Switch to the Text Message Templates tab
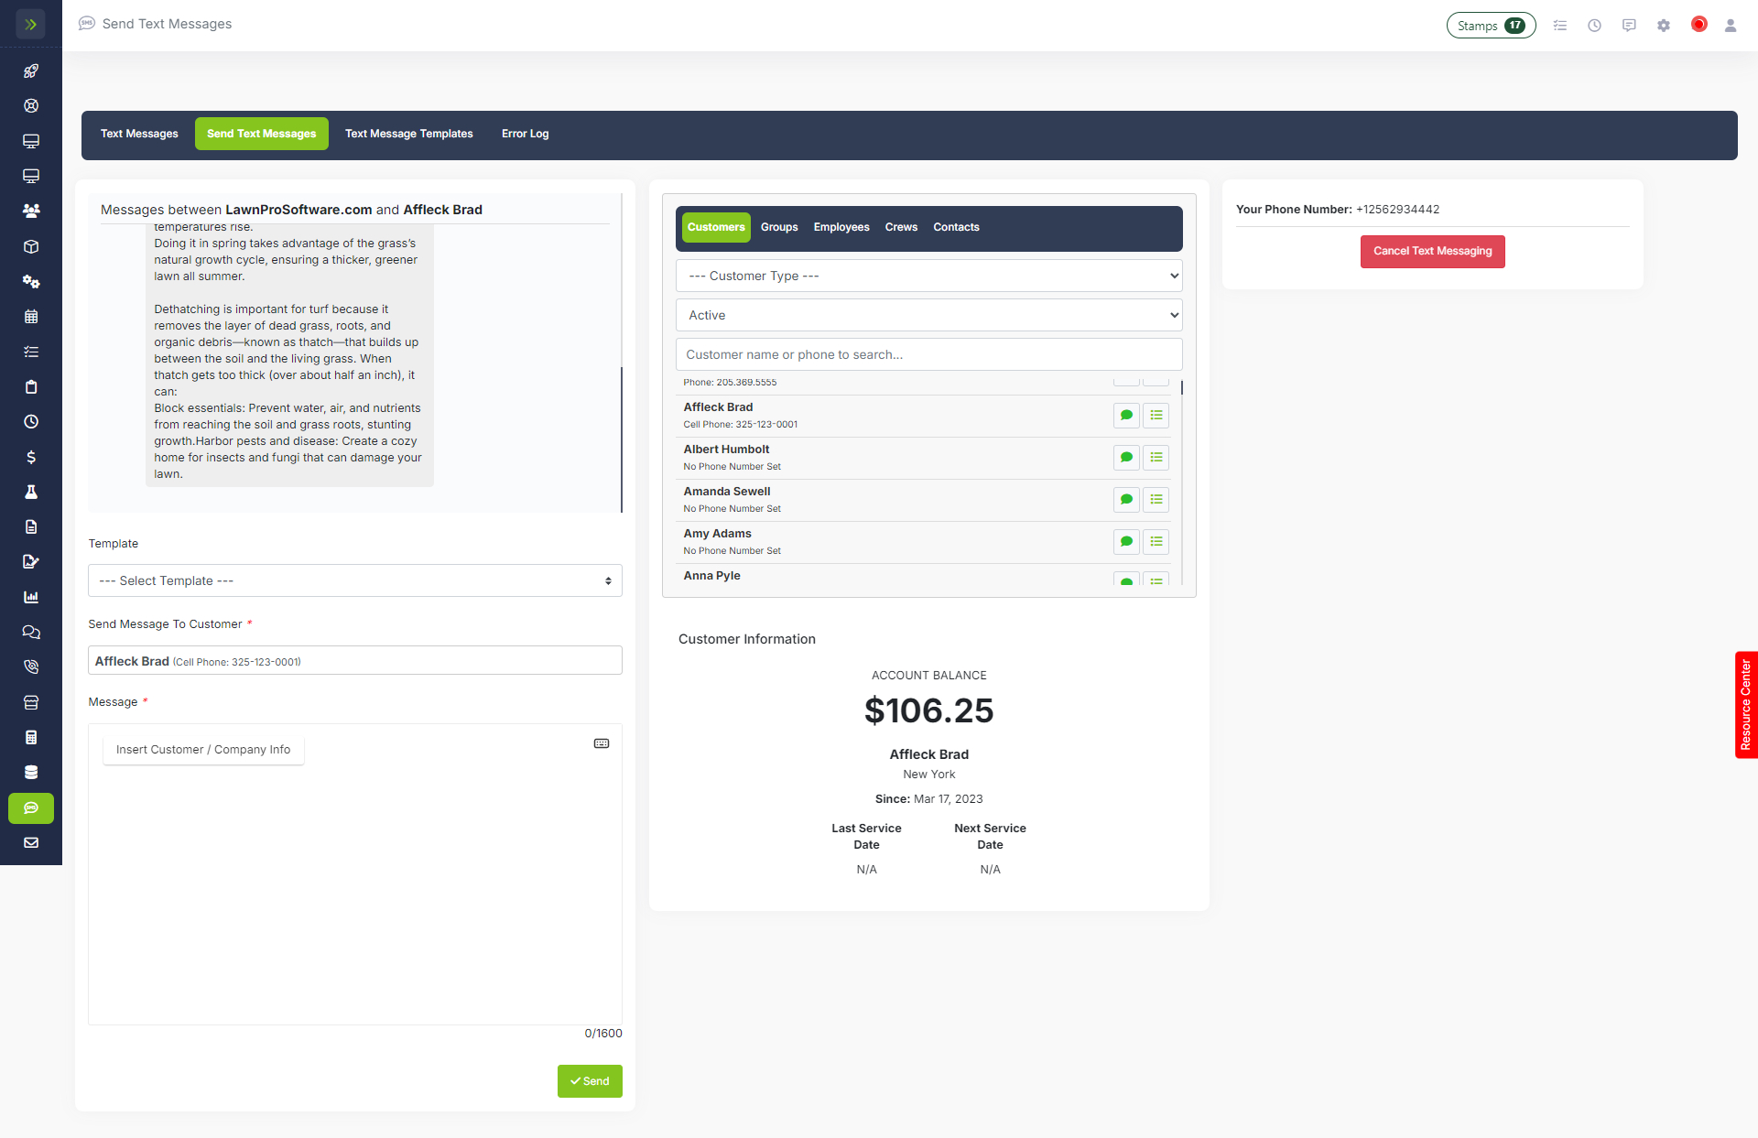1758x1138 pixels. click(x=408, y=134)
